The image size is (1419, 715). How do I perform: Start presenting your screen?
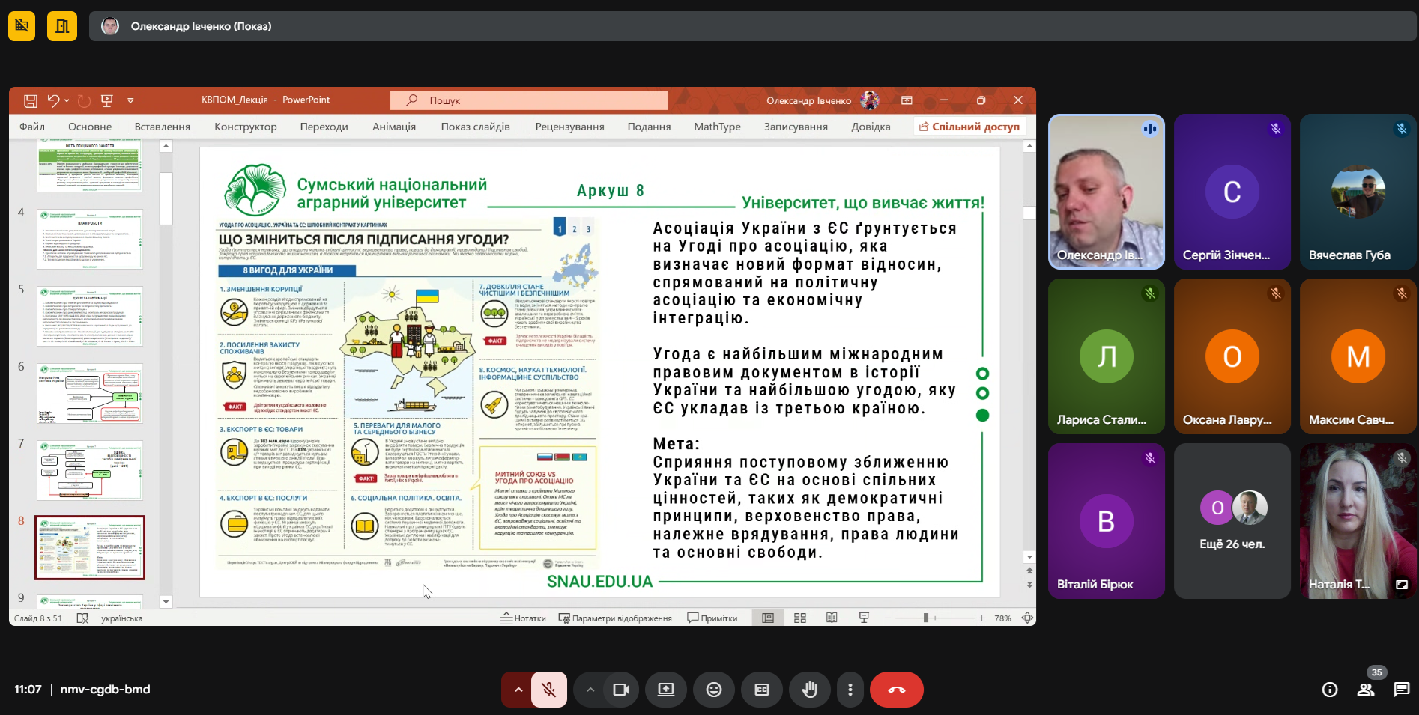click(x=666, y=690)
